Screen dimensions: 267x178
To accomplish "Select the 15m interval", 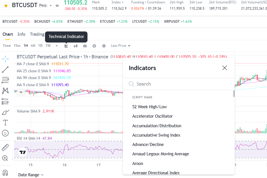I will pos(17,46).
